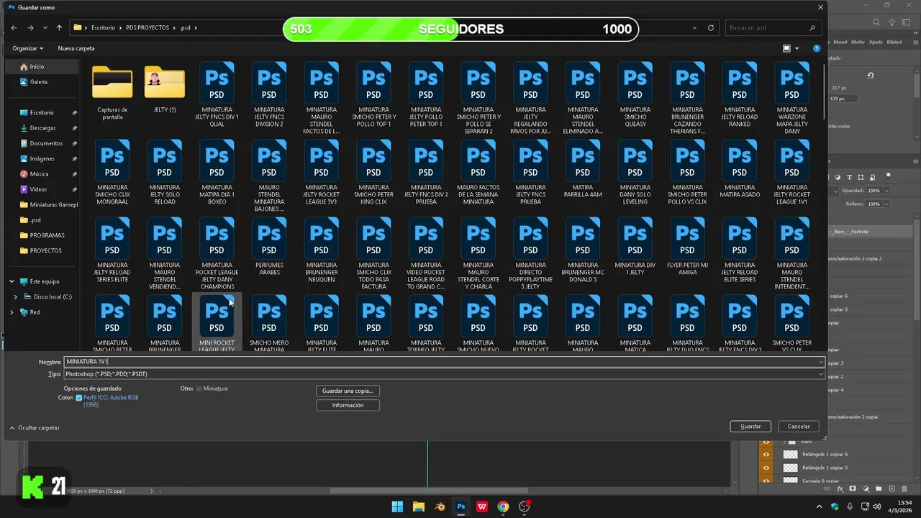921x518 pixels.
Task: Open address bar previous locations dropdown
Action: point(694,28)
